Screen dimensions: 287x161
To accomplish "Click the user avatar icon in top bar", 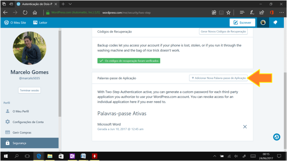I will click(263, 23).
